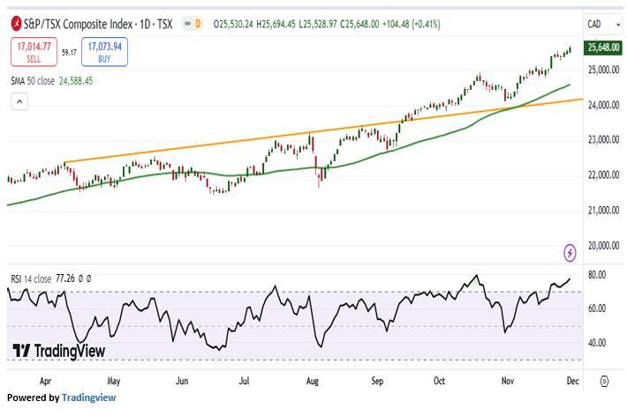Click the purple lightning bolt icon
Viewport: 627px width, 416px height.
[570, 254]
